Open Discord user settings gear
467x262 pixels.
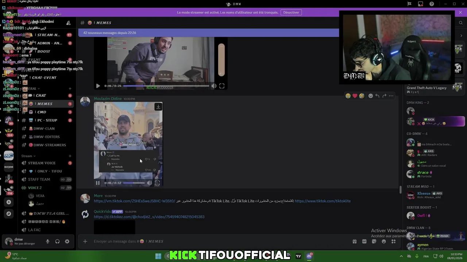pos(67,241)
